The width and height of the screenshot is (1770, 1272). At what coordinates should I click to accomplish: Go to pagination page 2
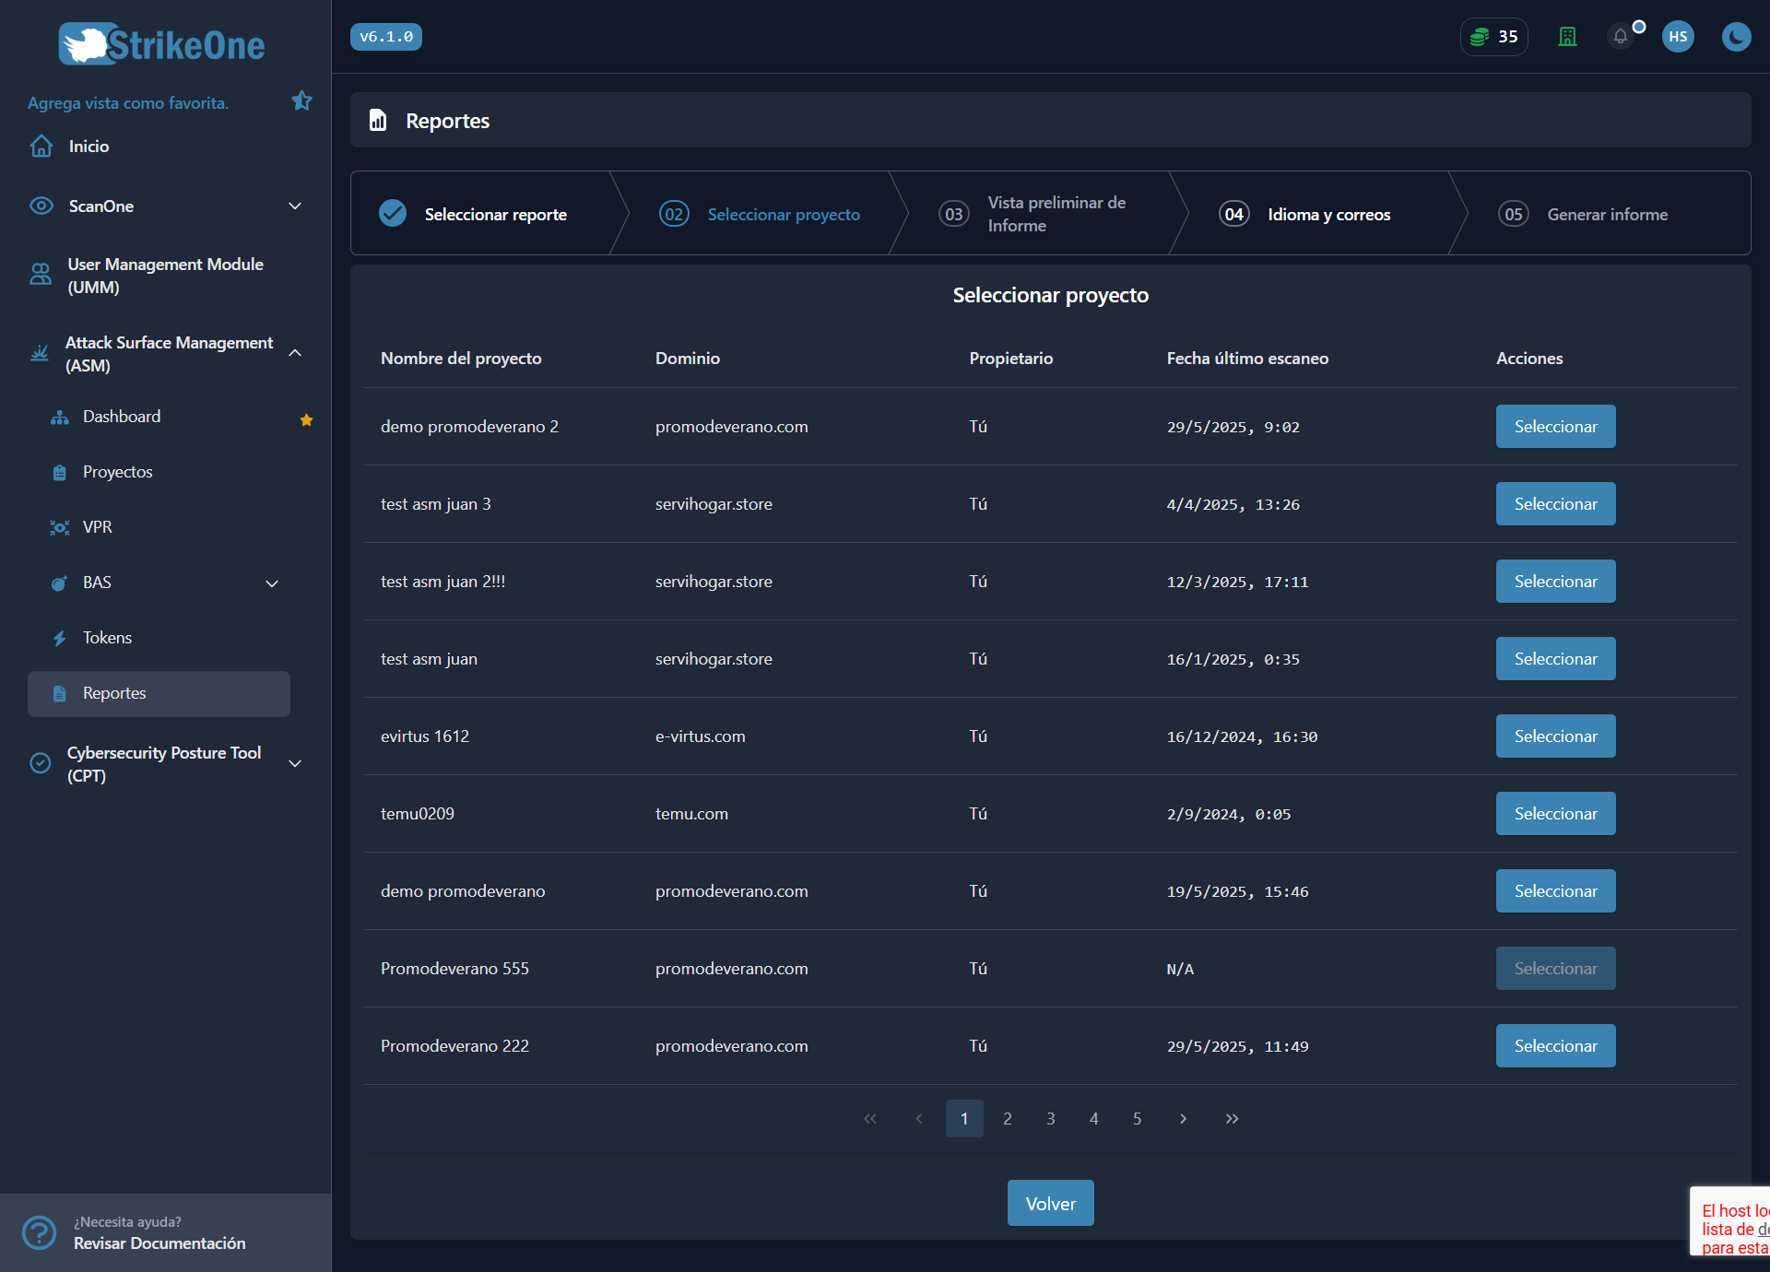[1008, 1118]
